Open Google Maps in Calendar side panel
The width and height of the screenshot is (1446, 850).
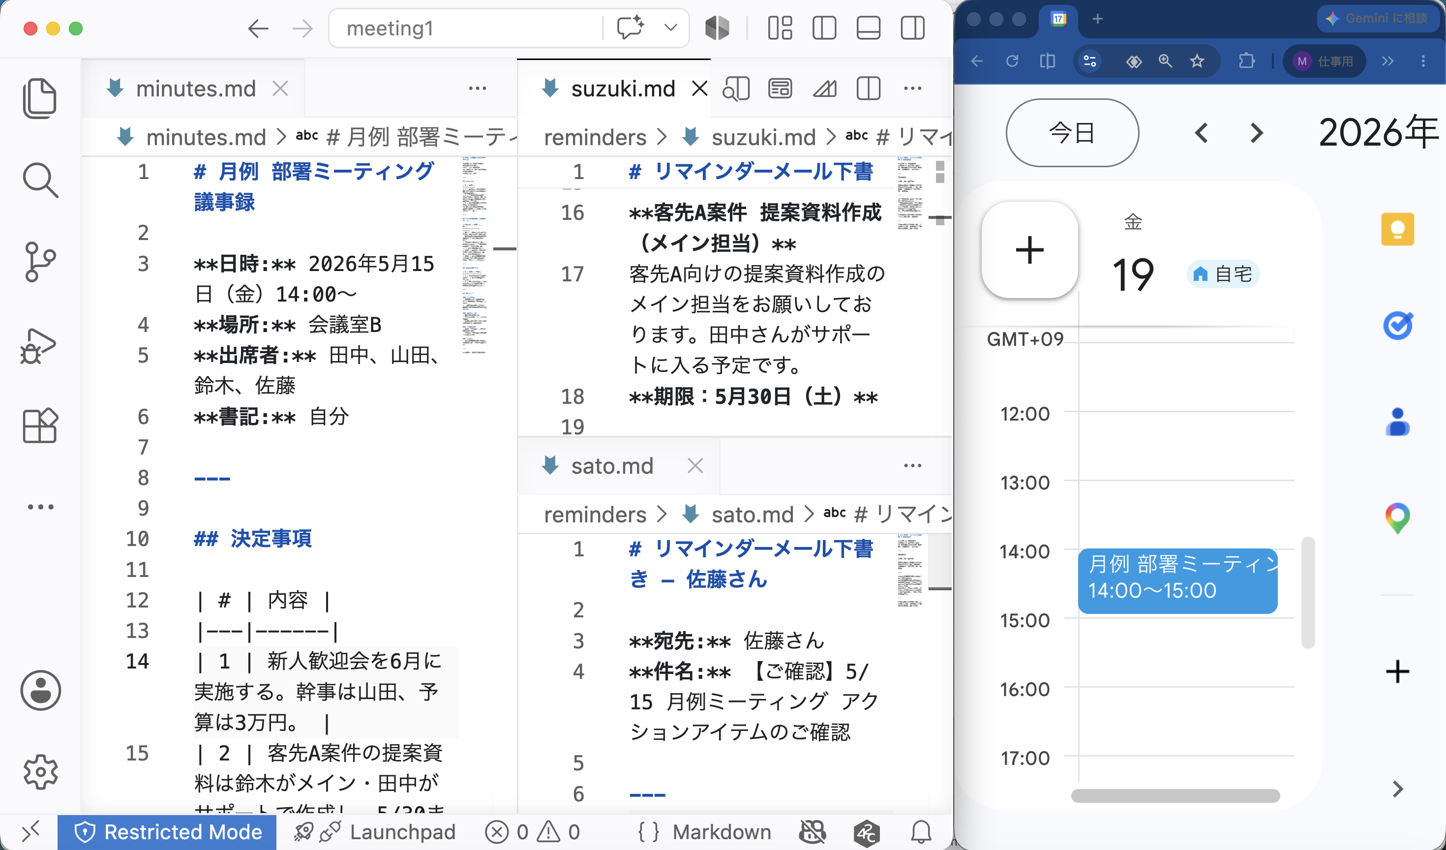click(1397, 518)
